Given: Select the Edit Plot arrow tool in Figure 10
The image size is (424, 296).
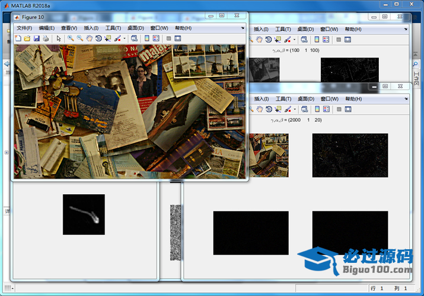Looking at the screenshot, I should pos(59,38).
